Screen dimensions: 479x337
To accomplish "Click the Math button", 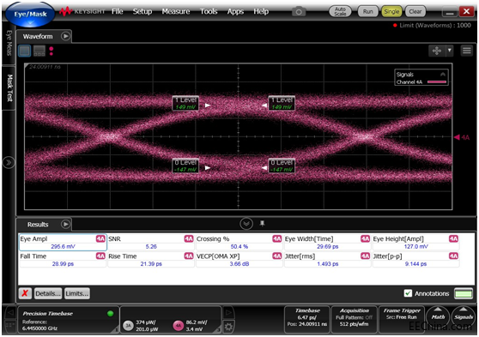I will click(438, 317).
